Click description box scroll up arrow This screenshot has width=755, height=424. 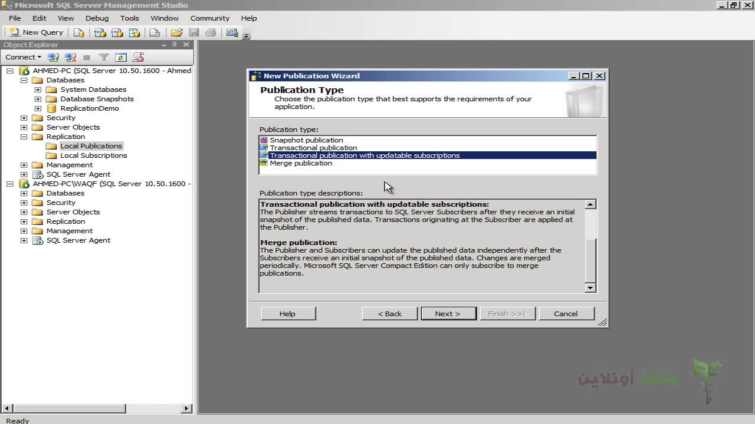point(590,204)
